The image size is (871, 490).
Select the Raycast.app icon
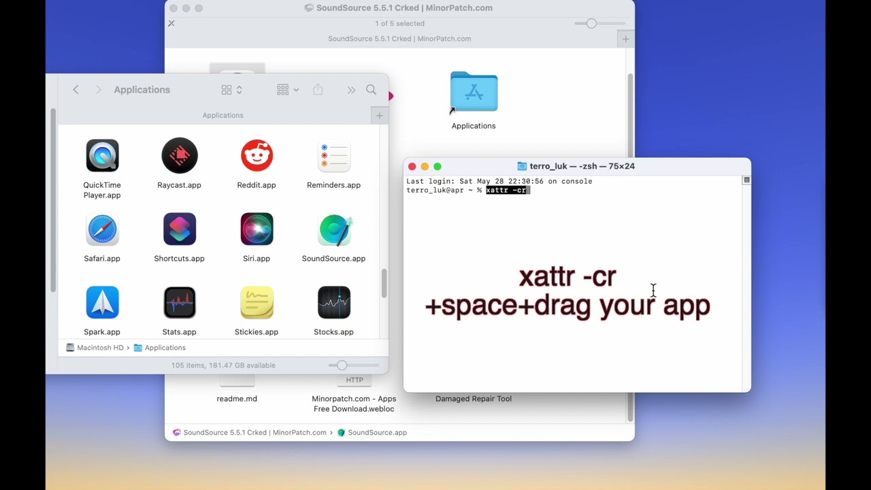coord(179,156)
